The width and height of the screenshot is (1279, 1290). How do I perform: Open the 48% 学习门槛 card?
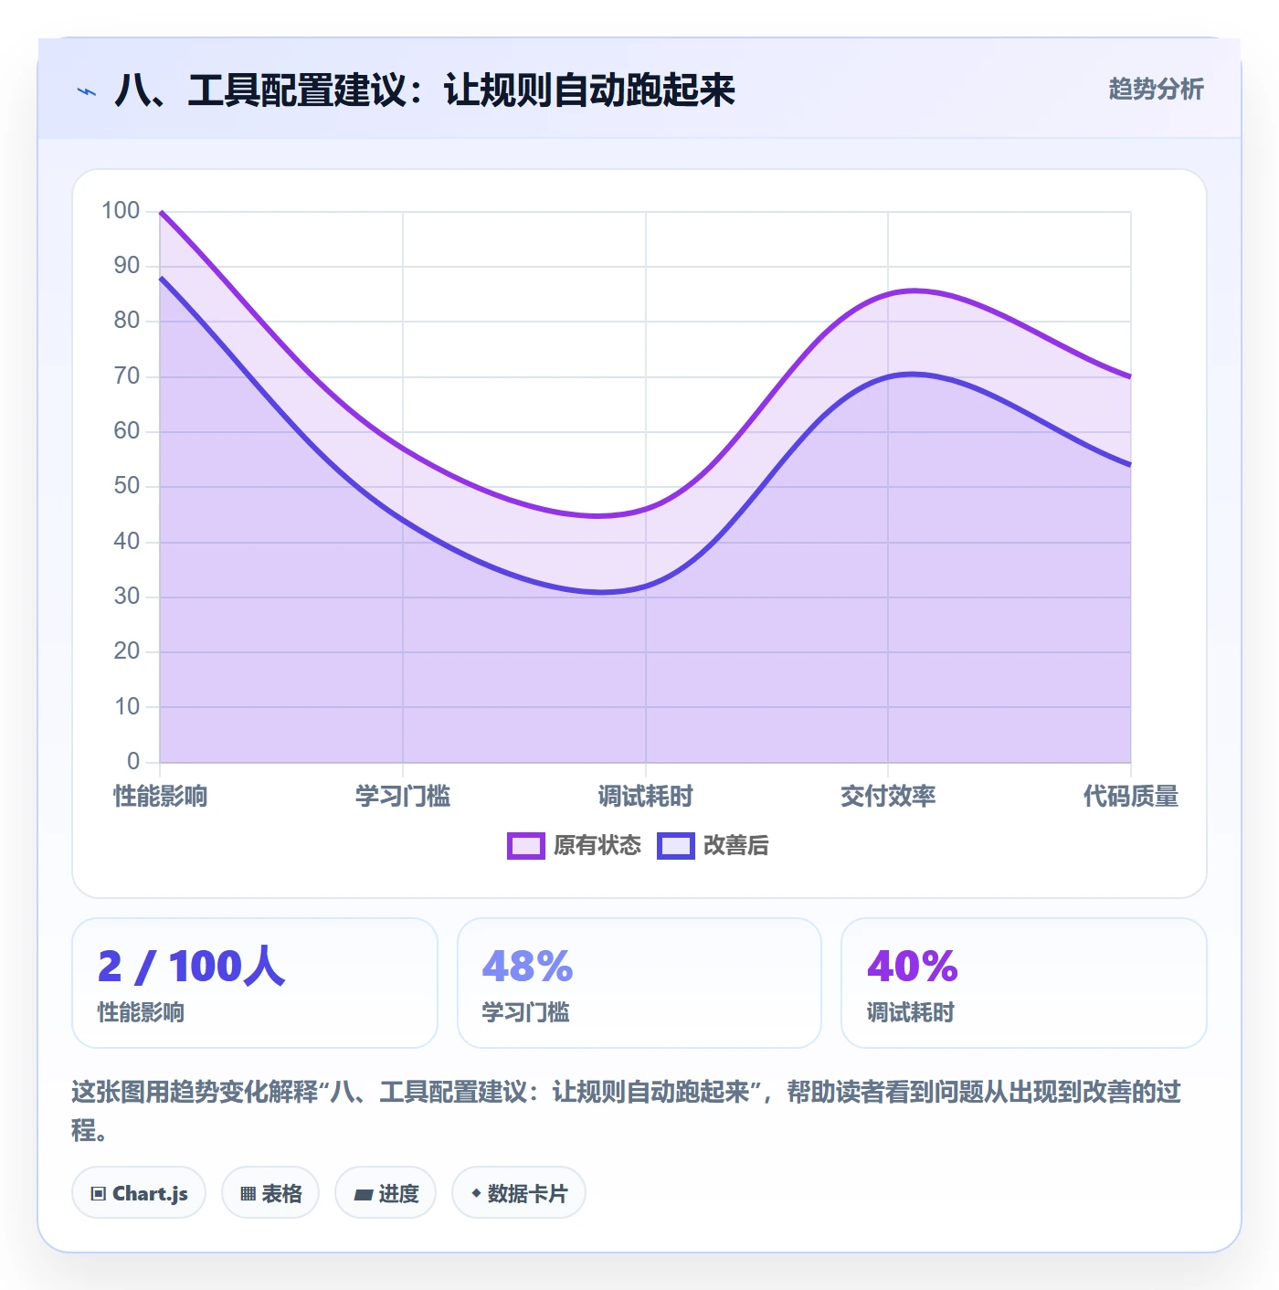[639, 983]
